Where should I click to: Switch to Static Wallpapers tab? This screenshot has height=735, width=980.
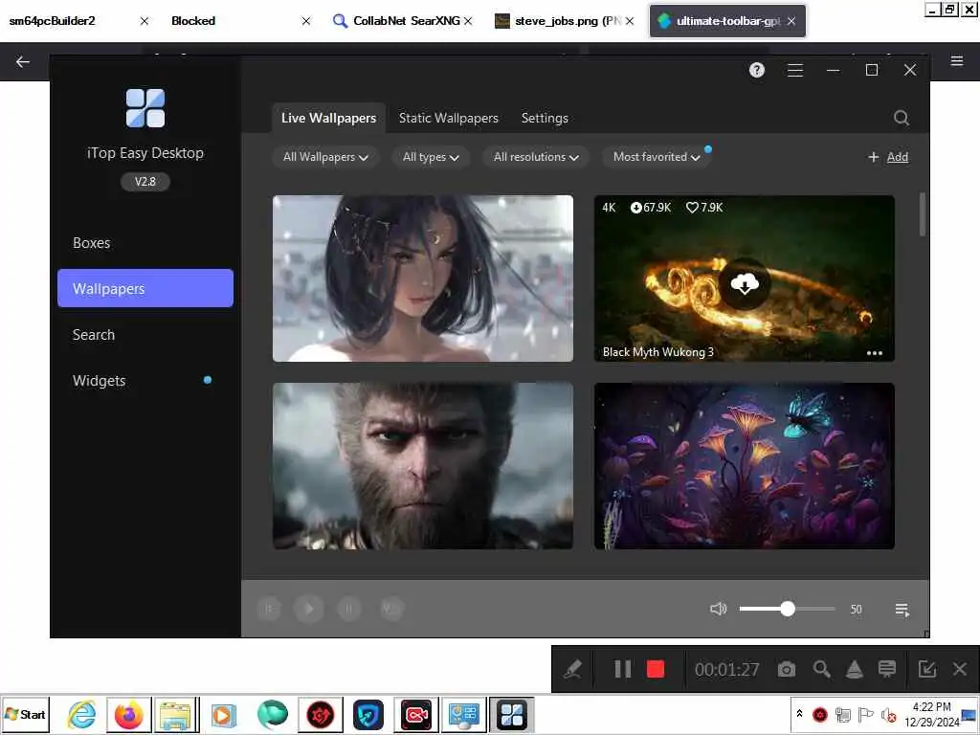pyautogui.click(x=448, y=118)
